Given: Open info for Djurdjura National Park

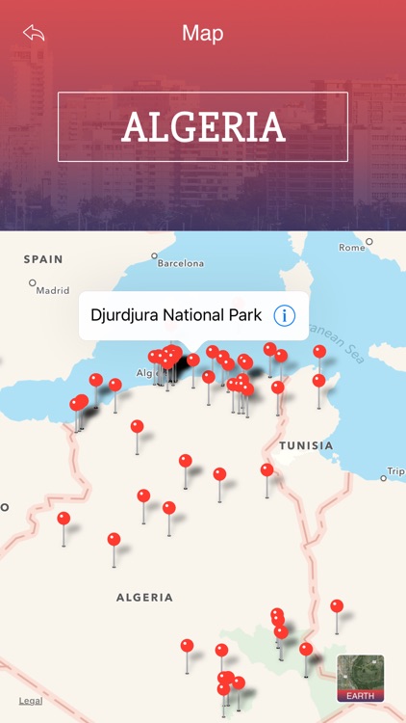Looking at the screenshot, I should pyautogui.click(x=285, y=316).
